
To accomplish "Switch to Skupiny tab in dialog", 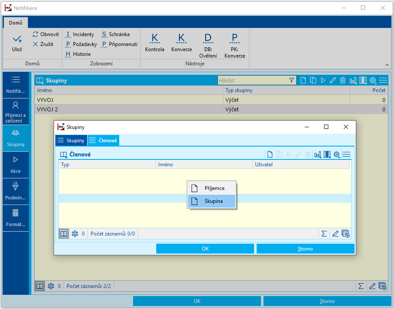I will point(71,141).
